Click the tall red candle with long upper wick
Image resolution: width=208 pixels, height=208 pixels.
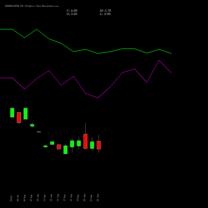coord(85,141)
